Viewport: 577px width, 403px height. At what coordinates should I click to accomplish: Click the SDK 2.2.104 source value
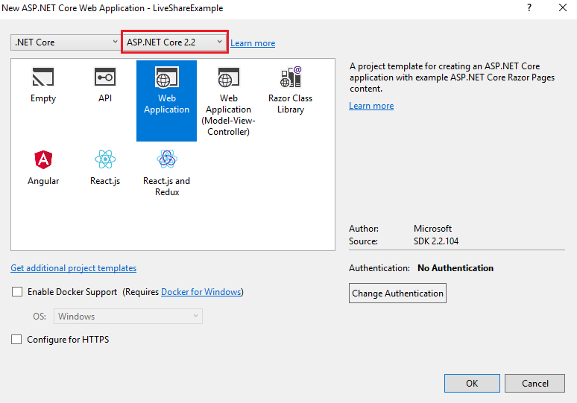[436, 241]
